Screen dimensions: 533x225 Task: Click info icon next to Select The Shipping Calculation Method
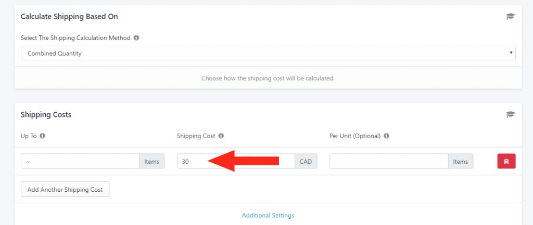coord(136,37)
